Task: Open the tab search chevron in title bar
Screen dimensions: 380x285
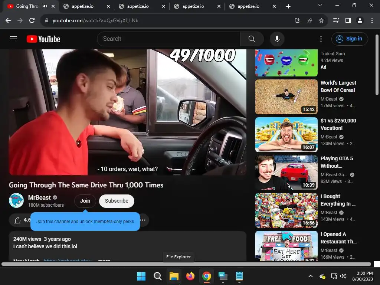Action: (x=320, y=5)
